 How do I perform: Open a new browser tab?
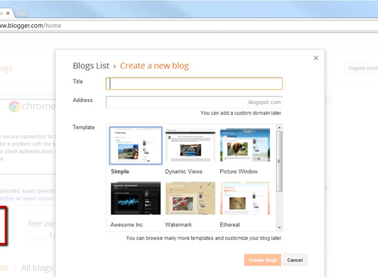click(21, 14)
